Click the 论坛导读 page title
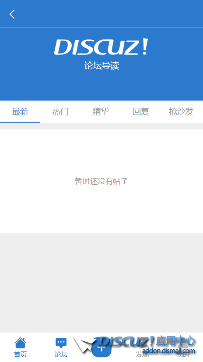The width and height of the screenshot is (203, 362). click(x=101, y=66)
